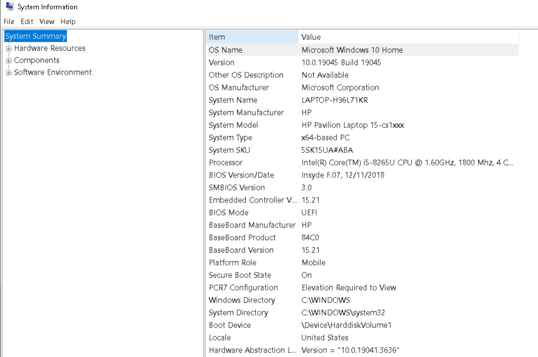
Task: Open the Help menu
Action: [x=68, y=21]
